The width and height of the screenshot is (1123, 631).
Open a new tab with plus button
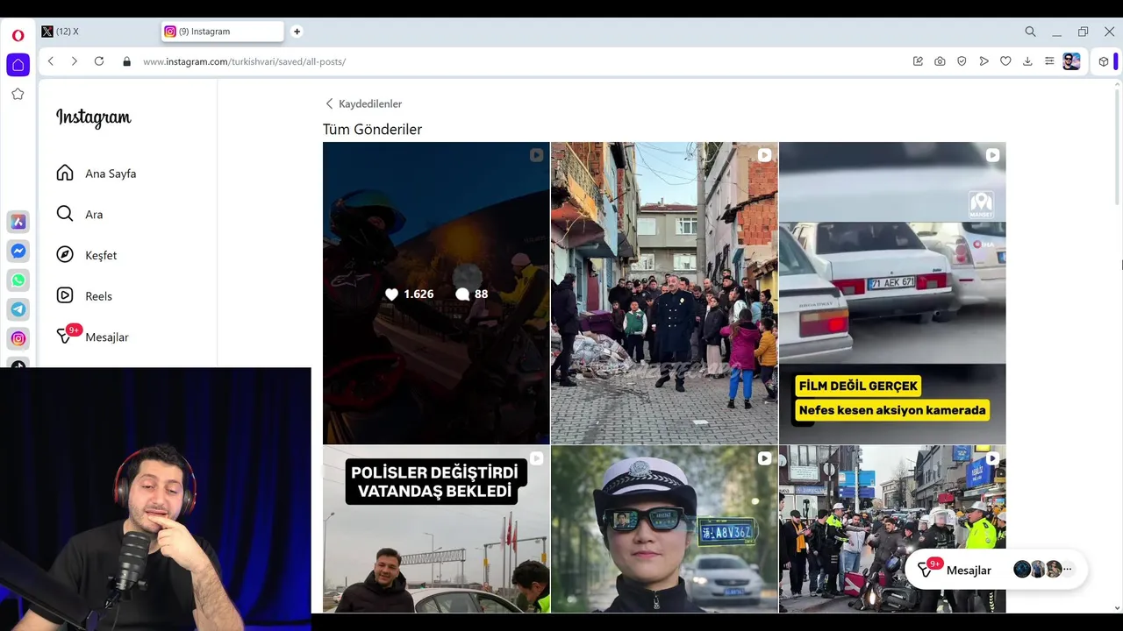tap(297, 32)
